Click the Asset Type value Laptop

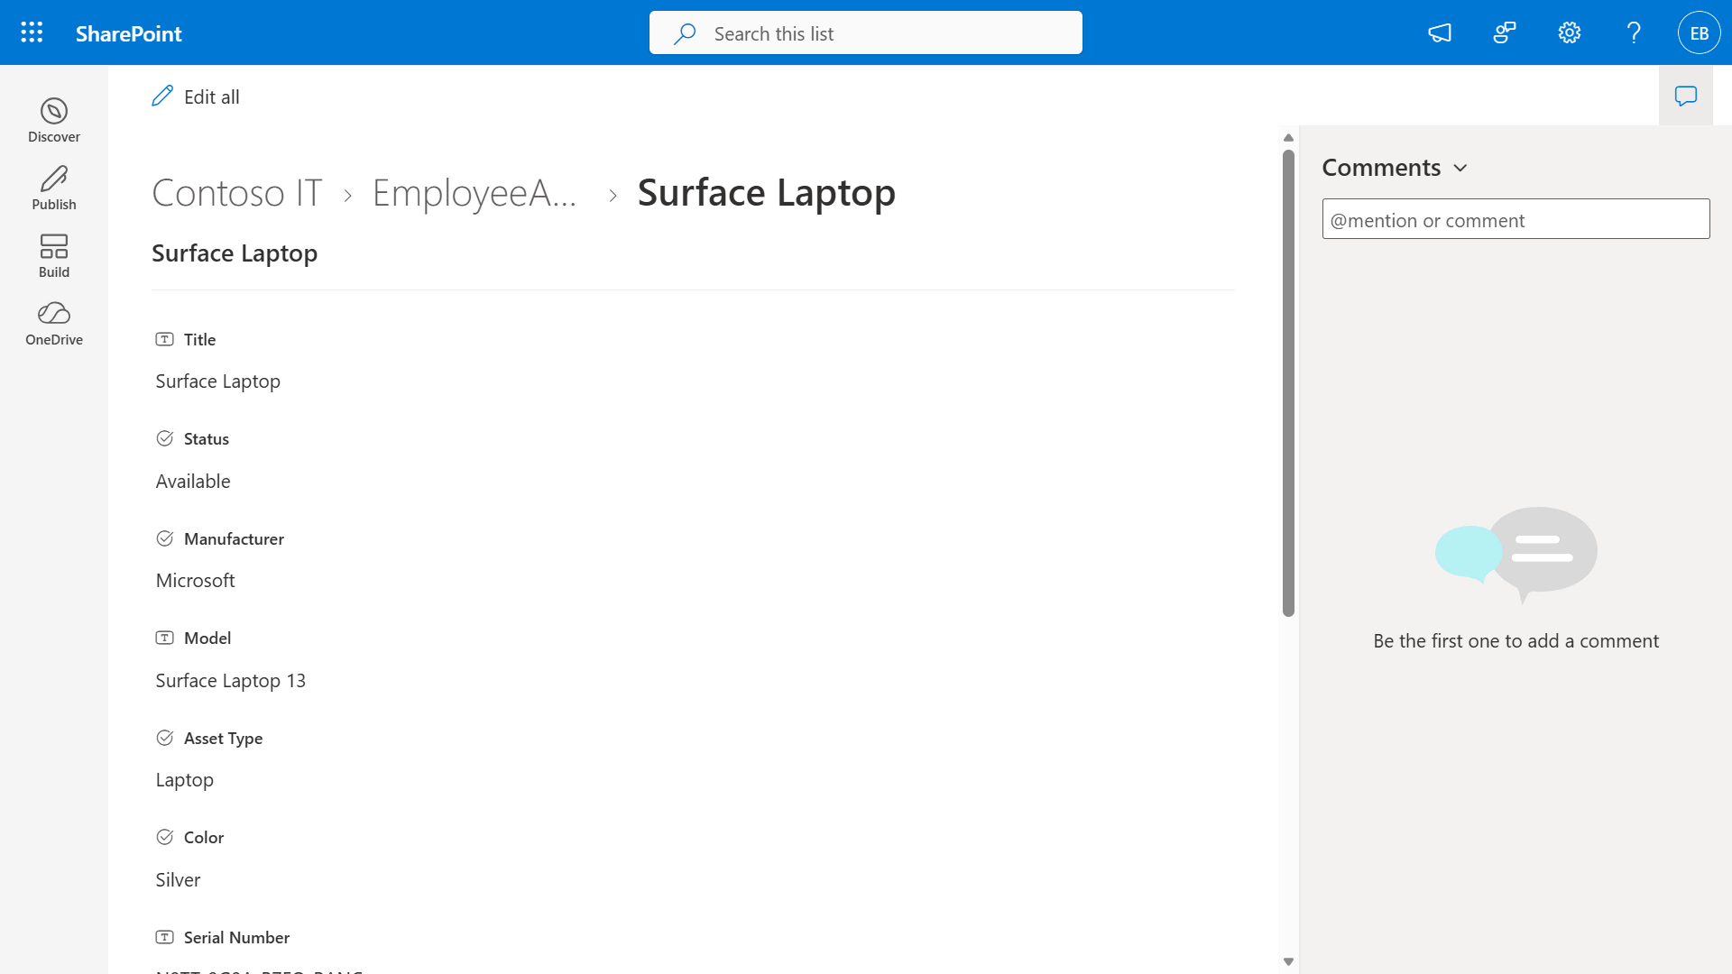[x=185, y=780]
